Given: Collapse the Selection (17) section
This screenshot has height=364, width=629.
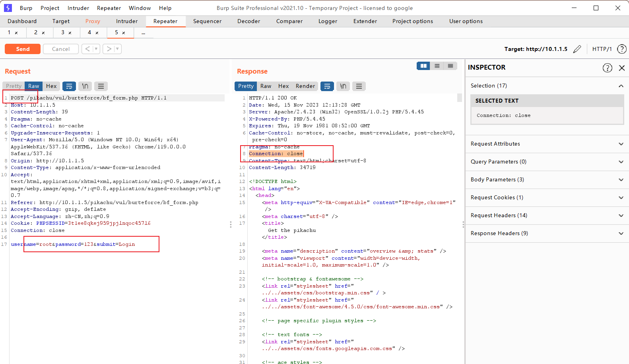Looking at the screenshot, I should 621,86.
